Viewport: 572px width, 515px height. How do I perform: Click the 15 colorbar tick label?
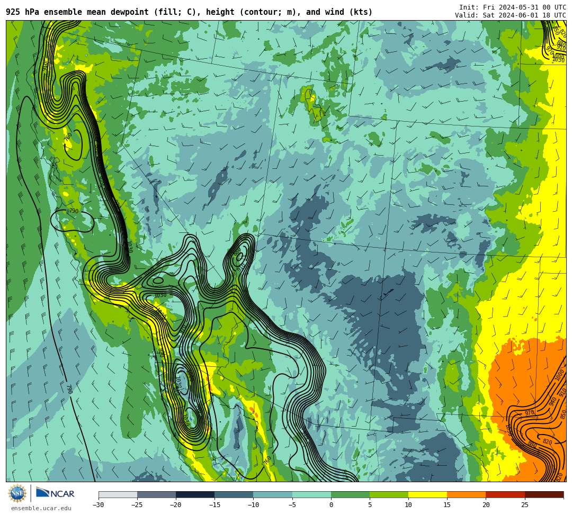click(x=447, y=505)
